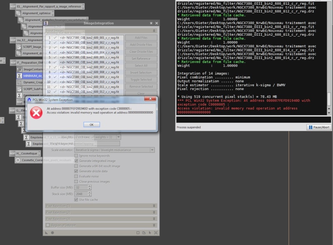Image resolution: width=333 pixels, height=245 pixels.
Task: Click the Set Reference button
Action: (141, 59)
